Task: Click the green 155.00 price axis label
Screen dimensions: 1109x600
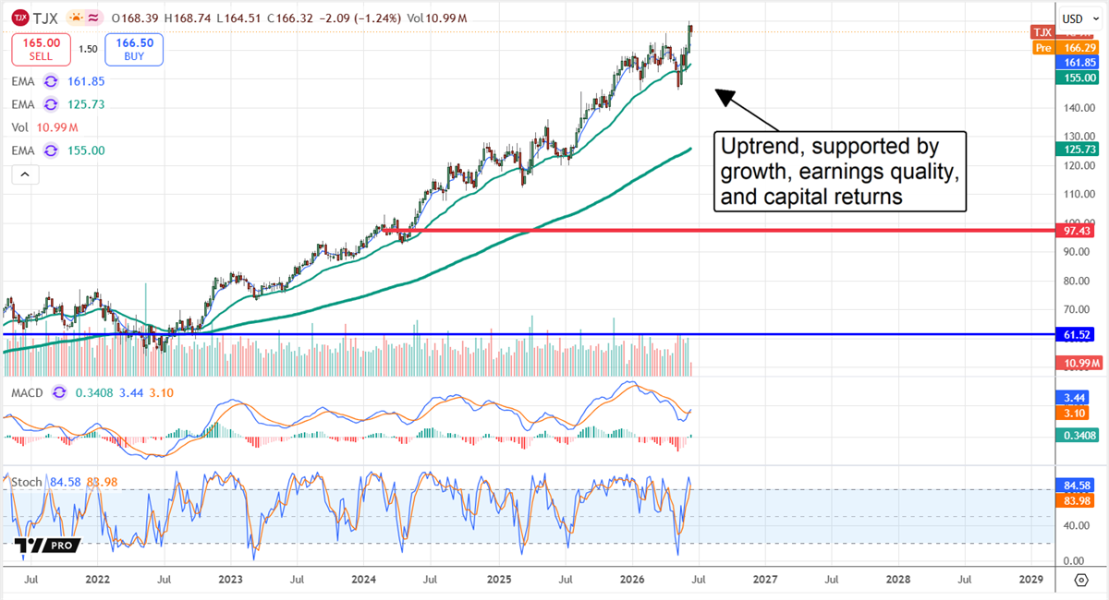Action: 1079,78
